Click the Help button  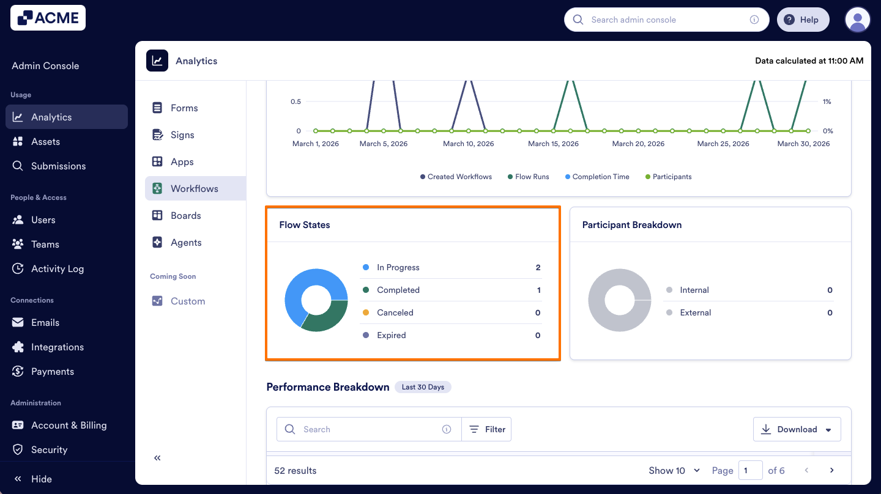coord(803,19)
